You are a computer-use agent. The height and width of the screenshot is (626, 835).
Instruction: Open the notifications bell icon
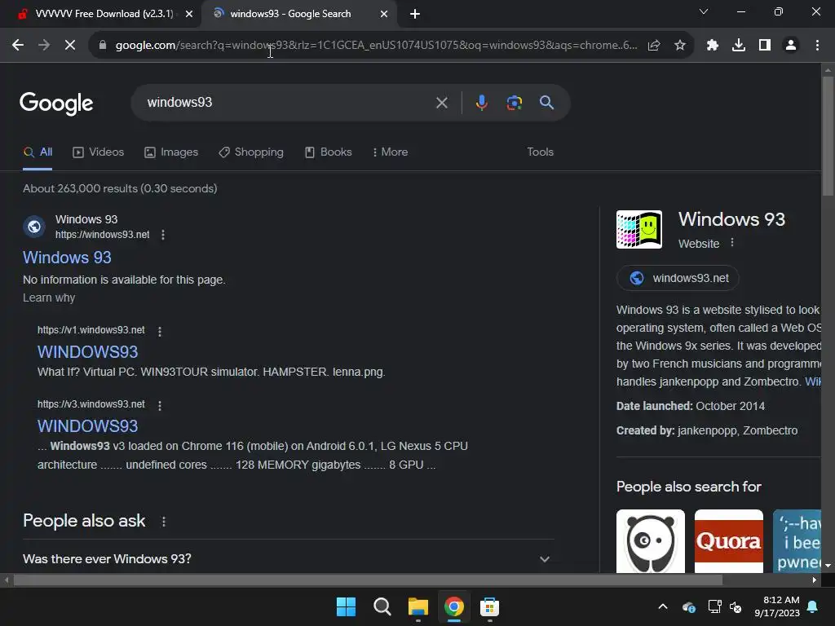pyautogui.click(x=813, y=606)
